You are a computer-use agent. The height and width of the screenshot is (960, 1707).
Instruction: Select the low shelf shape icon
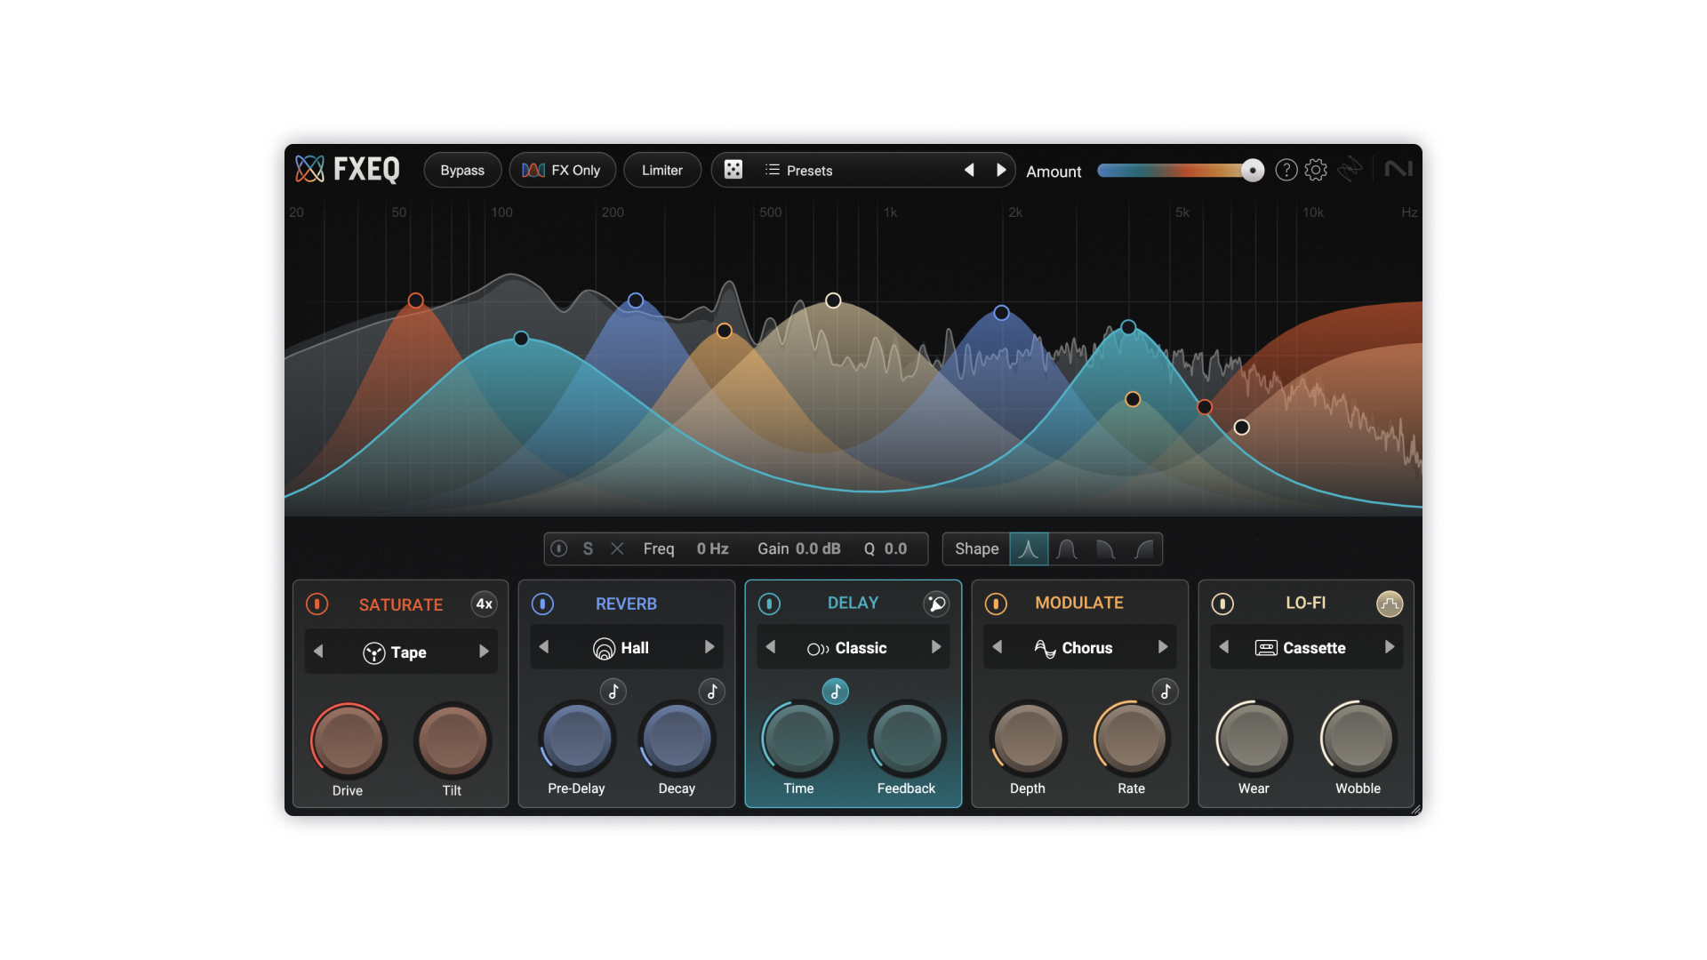click(1105, 549)
